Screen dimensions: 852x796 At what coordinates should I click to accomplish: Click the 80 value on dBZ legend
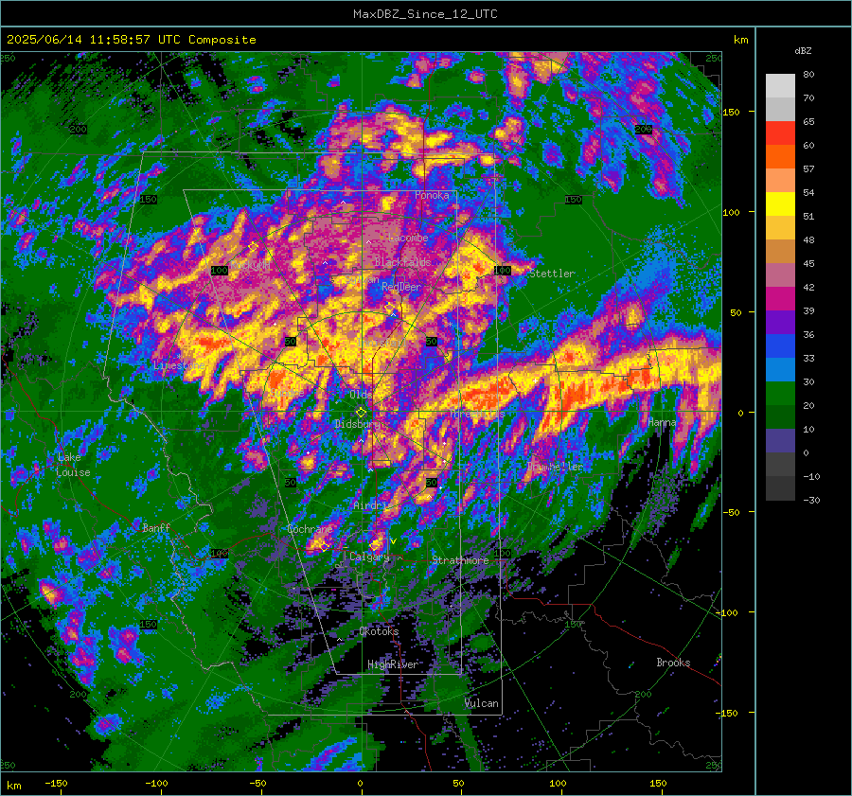coord(808,75)
